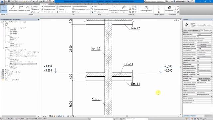Place a Высотная отметка elevation mark
This screenshot has width=213, height=120.
click(48, 7)
